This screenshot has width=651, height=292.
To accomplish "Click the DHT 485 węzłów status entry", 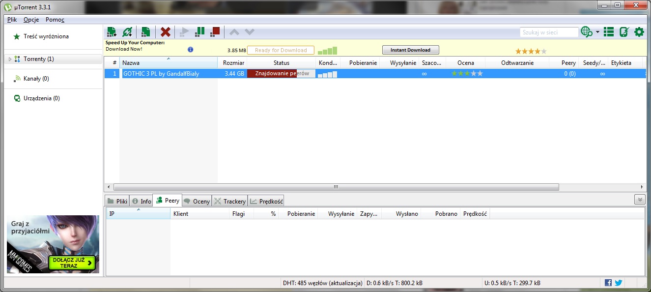I will coord(322,283).
